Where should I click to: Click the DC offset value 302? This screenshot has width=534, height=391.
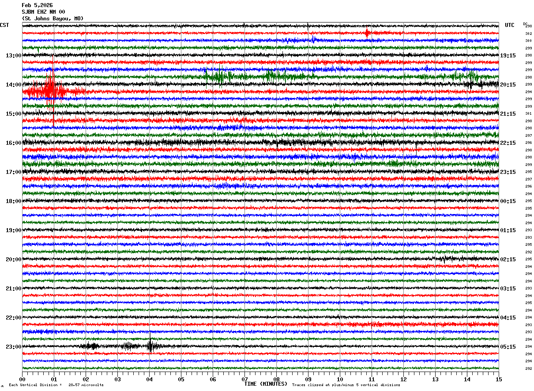pos(528,34)
